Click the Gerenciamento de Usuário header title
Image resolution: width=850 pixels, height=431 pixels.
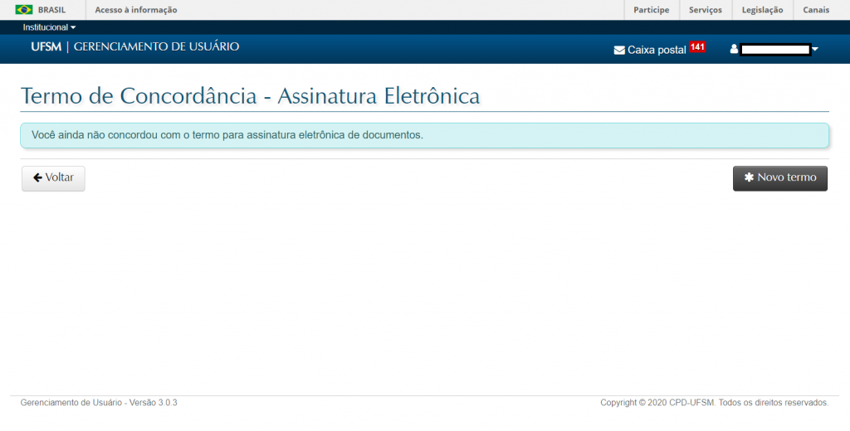(156, 46)
